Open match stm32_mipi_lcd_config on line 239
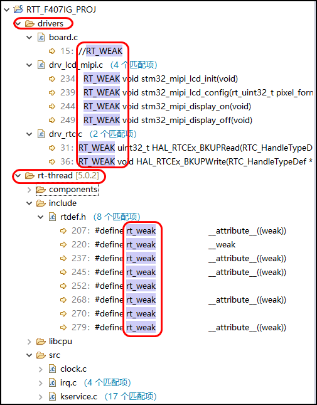 pos(198,92)
